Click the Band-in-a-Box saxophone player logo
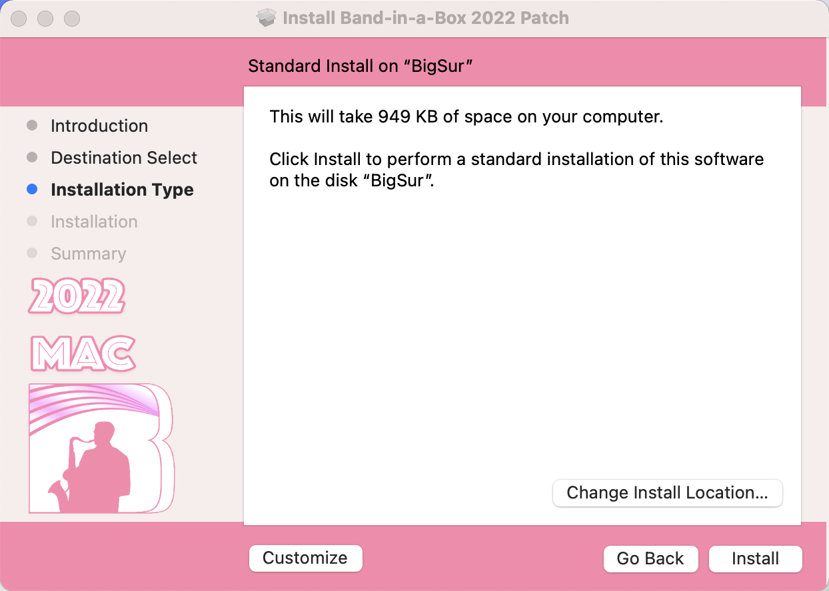The image size is (829, 591). coord(101,449)
